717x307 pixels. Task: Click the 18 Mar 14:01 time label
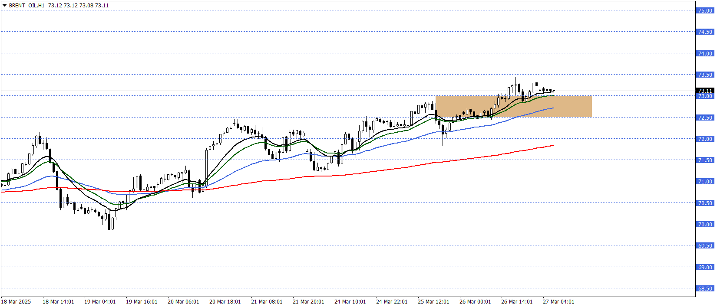[x=58, y=302]
